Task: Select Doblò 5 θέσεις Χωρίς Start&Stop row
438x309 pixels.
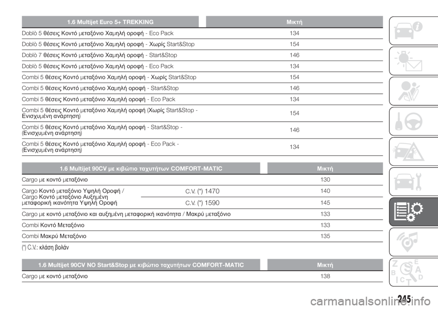Action: tap(202, 44)
